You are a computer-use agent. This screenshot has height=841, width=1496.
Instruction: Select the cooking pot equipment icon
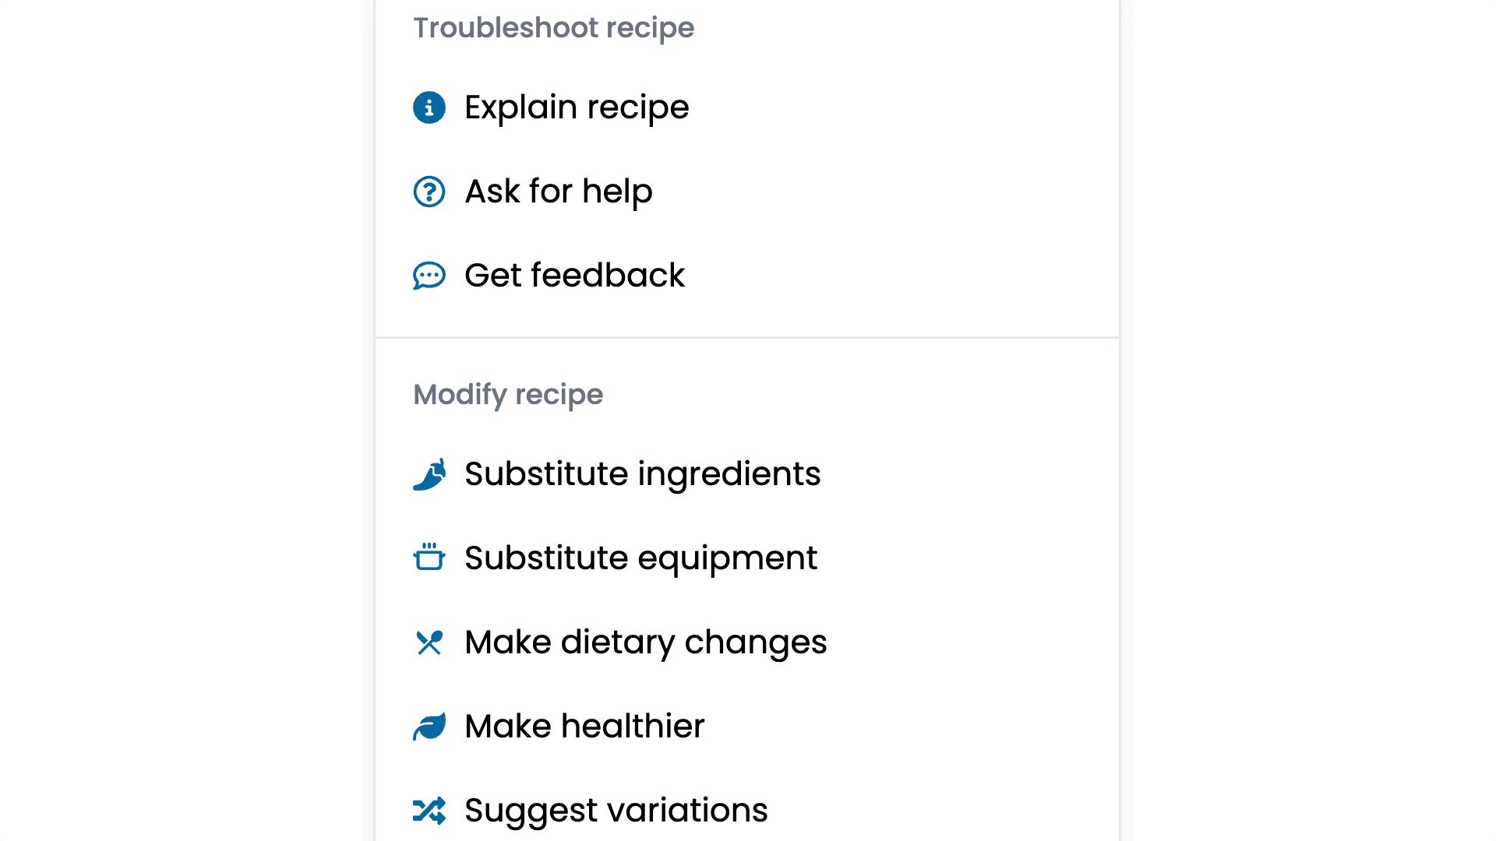click(x=429, y=558)
